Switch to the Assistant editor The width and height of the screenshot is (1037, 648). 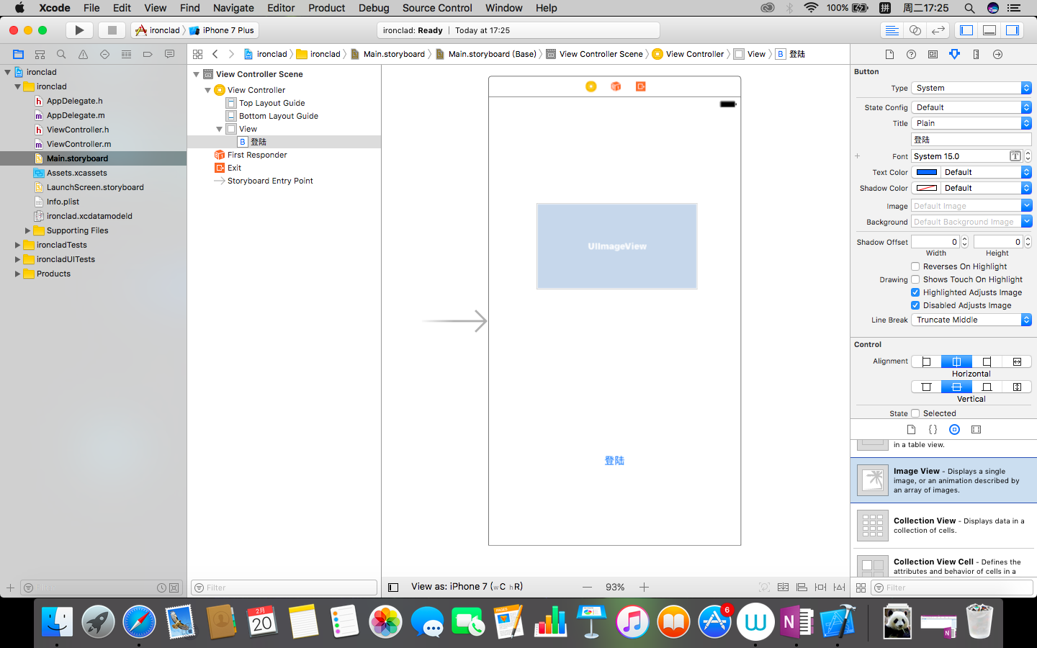[x=915, y=30]
